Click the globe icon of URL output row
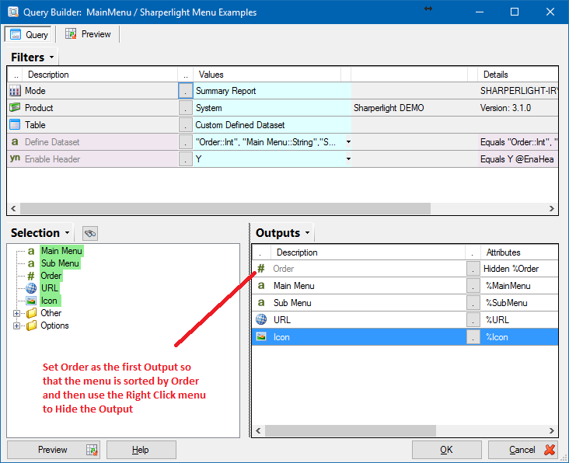 (261, 319)
